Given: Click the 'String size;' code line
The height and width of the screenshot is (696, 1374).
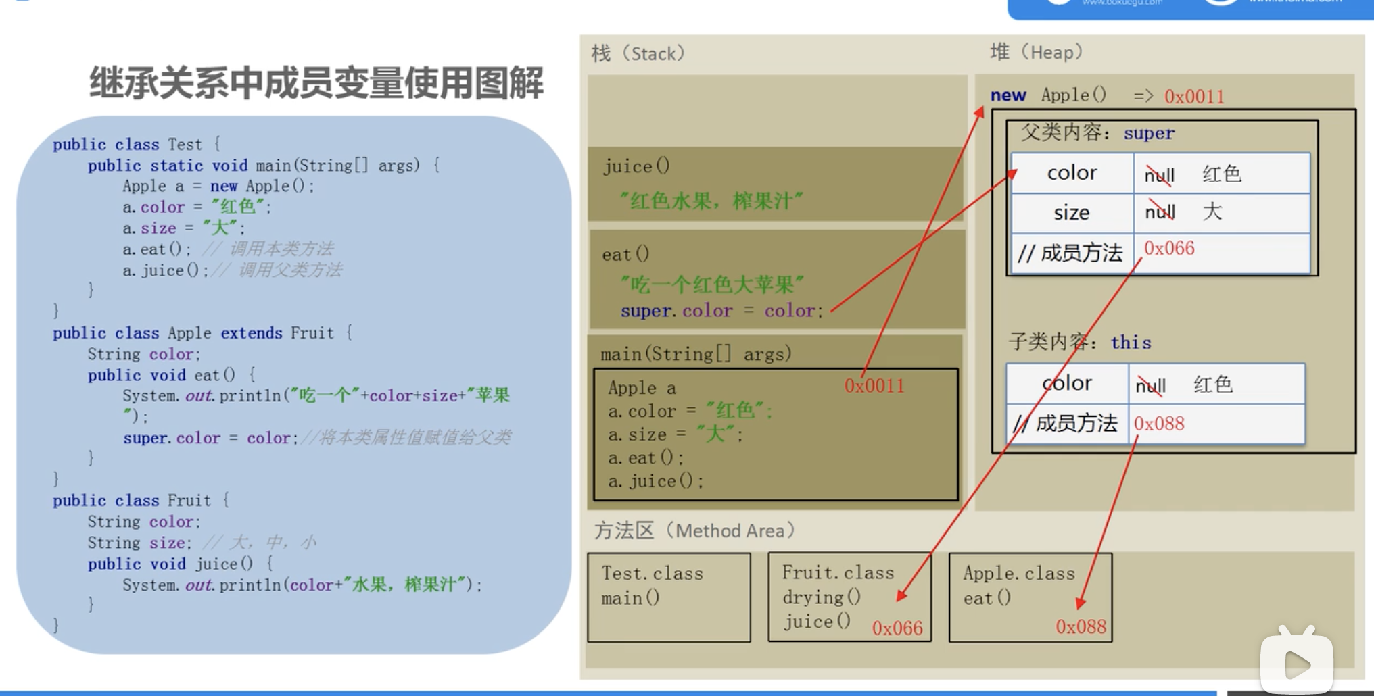Looking at the screenshot, I should [x=139, y=543].
